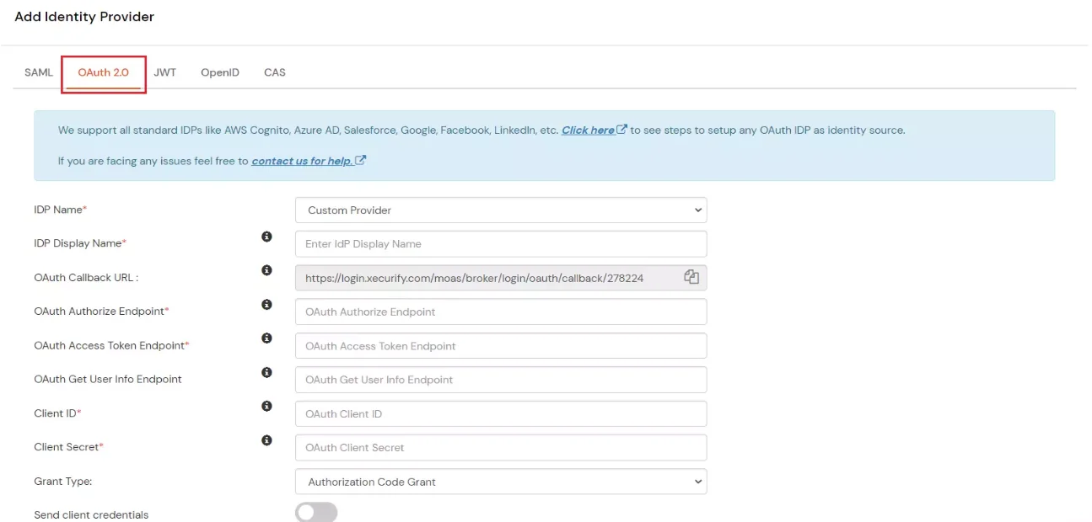Image resolution: width=1092 pixels, height=522 pixels.
Task: Click the info icon beside Client Secret
Action: pos(266,439)
